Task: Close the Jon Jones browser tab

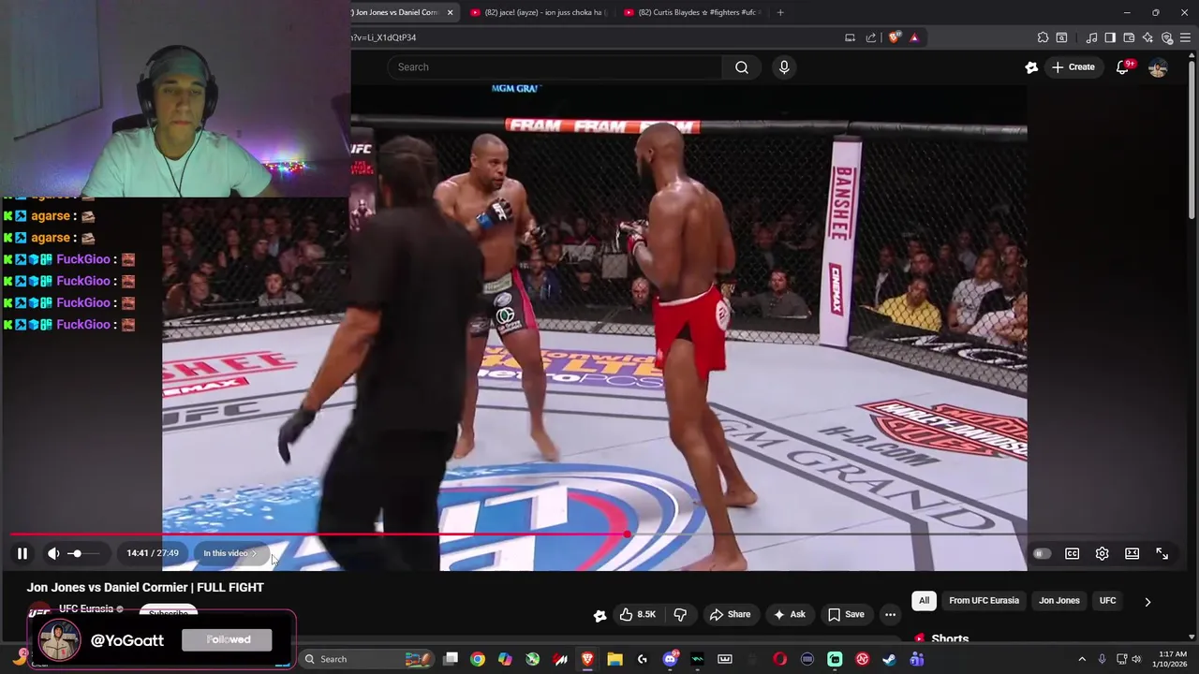Action: click(450, 12)
